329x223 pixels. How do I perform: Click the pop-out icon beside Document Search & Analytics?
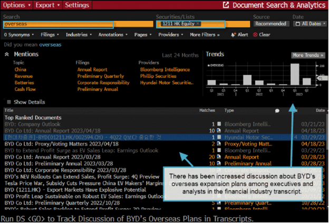(x=226, y=5)
